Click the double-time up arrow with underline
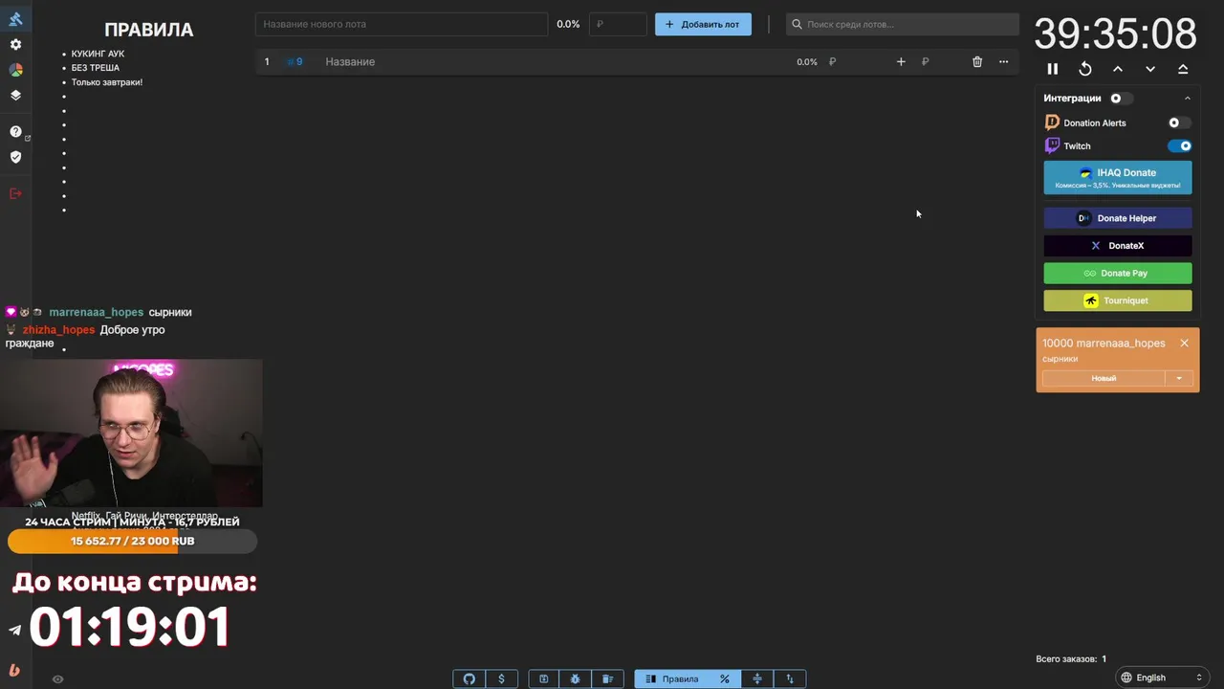This screenshot has height=689, width=1224. point(1183,69)
